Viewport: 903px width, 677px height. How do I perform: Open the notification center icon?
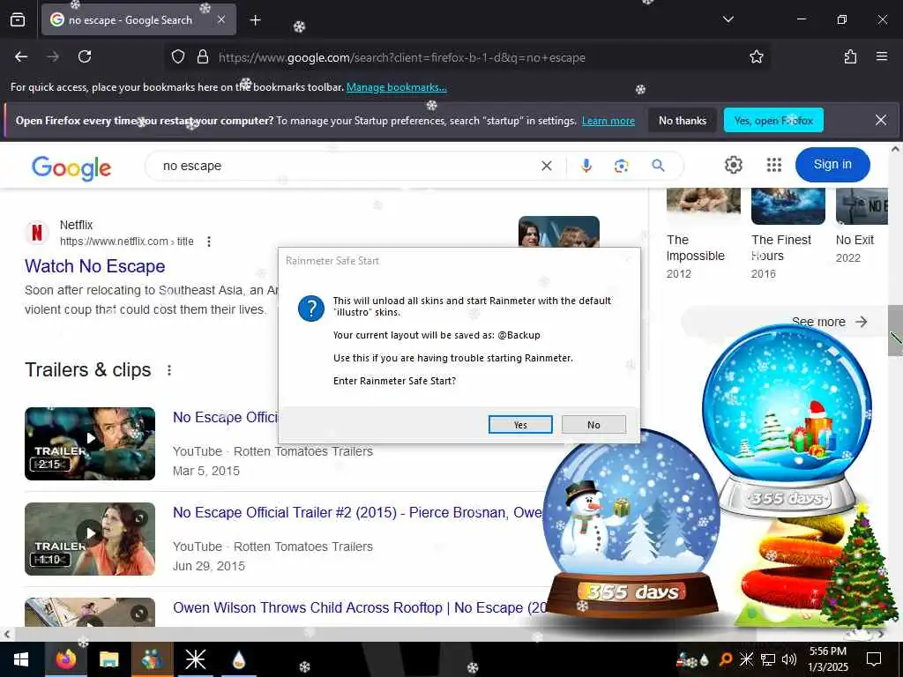(874, 659)
